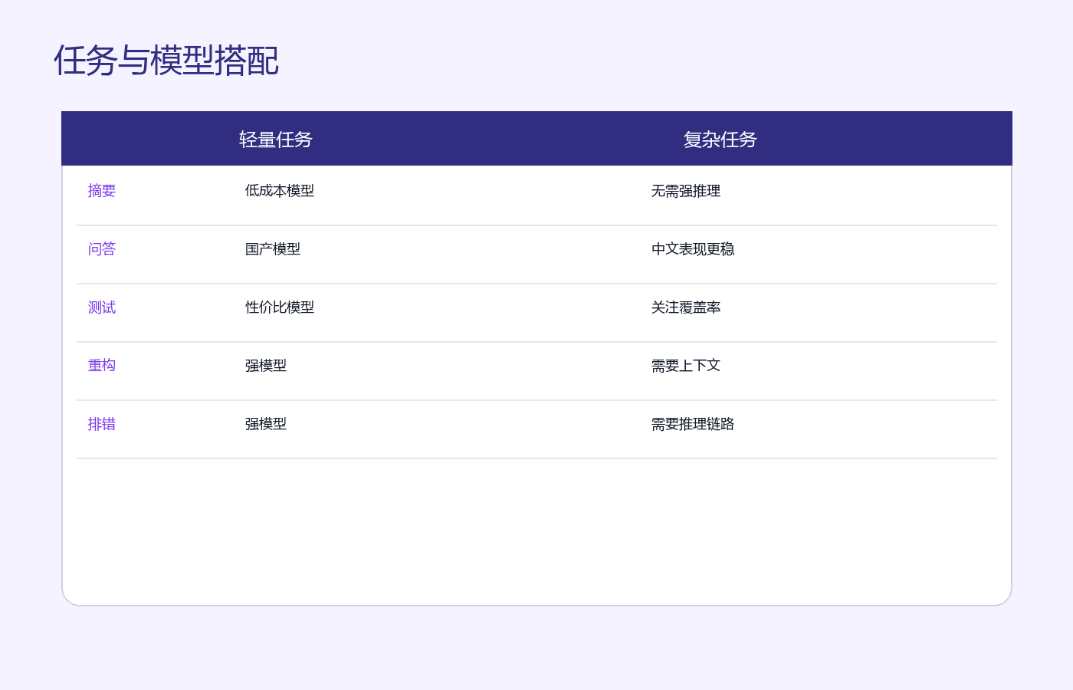Click the 问答 row label

click(x=102, y=249)
